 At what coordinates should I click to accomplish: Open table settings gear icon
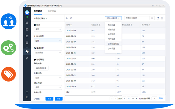click(162, 19)
